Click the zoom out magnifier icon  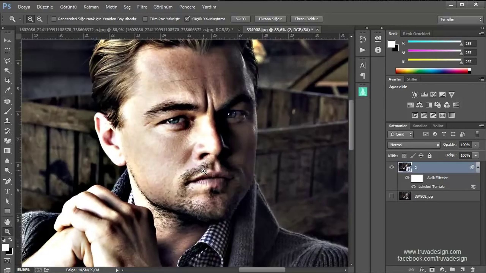point(39,19)
